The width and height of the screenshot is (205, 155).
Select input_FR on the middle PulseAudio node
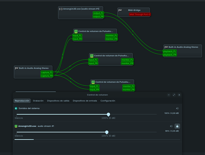tap(93, 63)
